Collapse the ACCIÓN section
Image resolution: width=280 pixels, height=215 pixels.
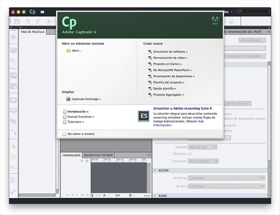tap(155, 170)
